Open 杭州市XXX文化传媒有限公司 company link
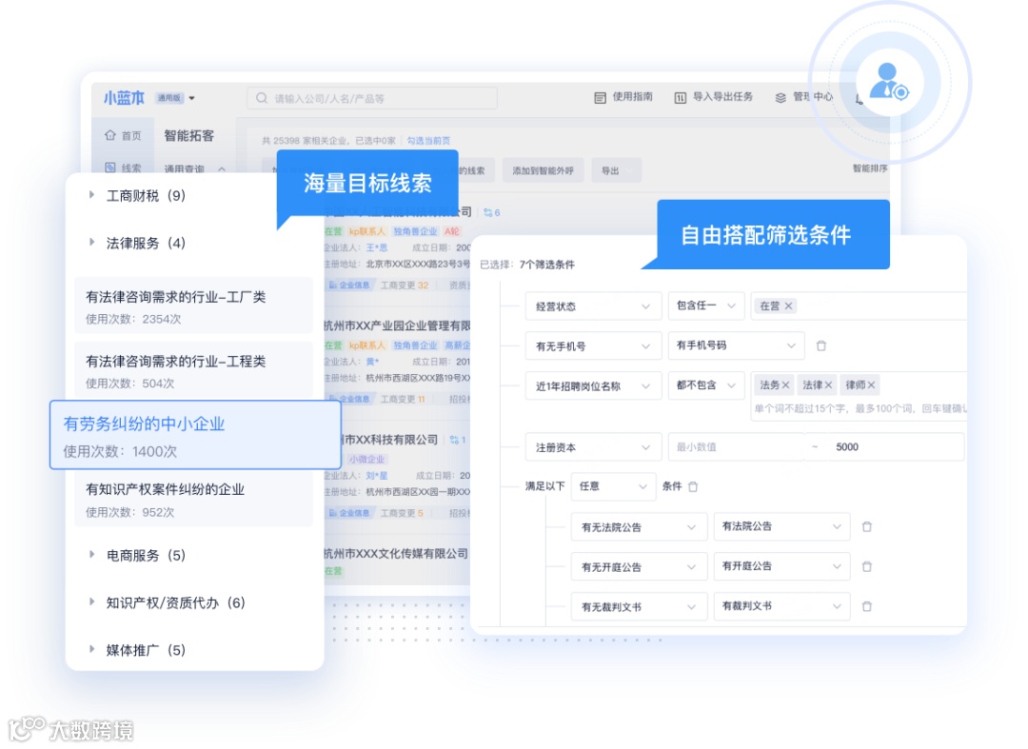The image size is (1028, 749). 396,554
